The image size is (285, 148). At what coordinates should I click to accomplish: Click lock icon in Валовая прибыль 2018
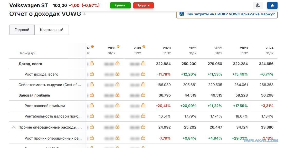point(118,95)
